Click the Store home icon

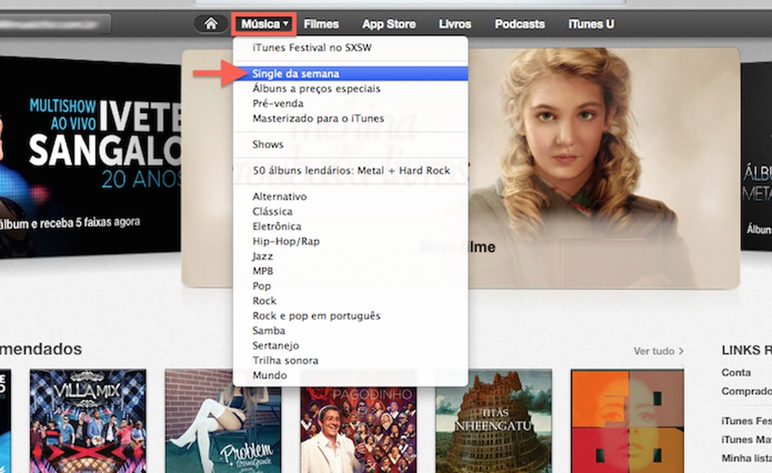pos(209,24)
